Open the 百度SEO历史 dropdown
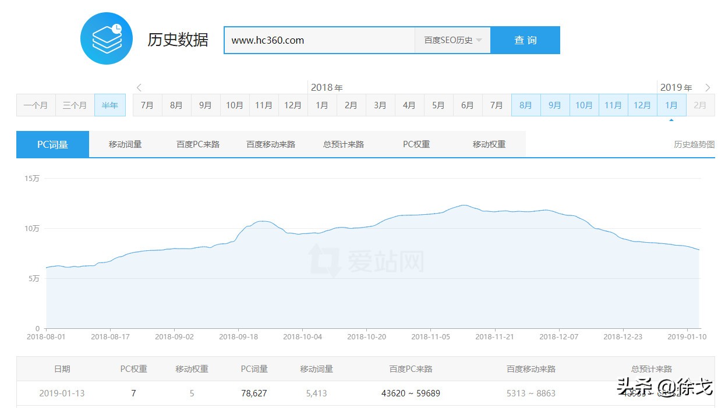The image size is (725, 408). tap(452, 40)
